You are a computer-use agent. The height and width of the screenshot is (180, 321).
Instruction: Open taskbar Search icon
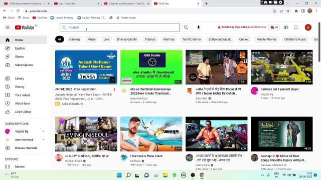128,175
